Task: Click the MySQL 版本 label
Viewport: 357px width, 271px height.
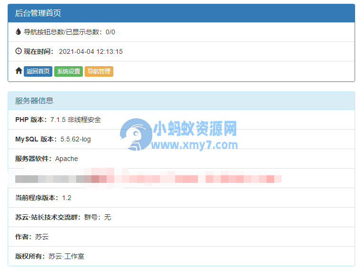Action: coord(36,139)
